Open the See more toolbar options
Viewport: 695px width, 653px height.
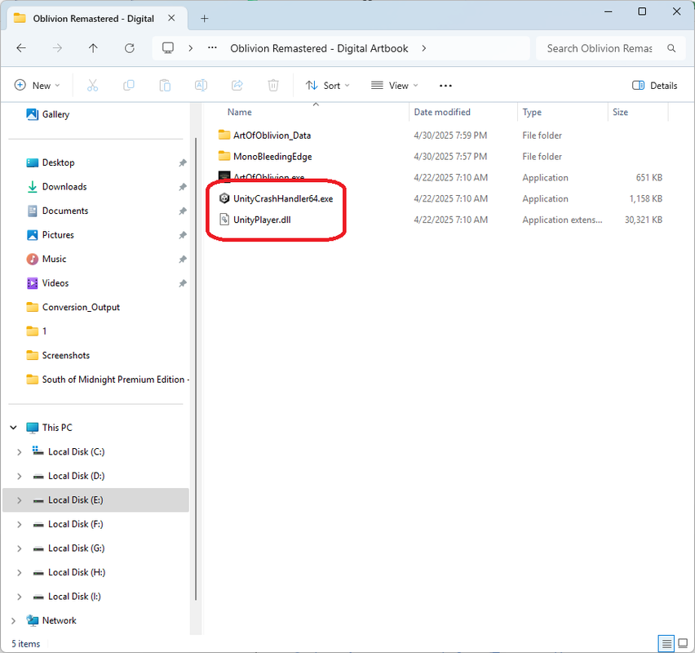click(x=445, y=86)
